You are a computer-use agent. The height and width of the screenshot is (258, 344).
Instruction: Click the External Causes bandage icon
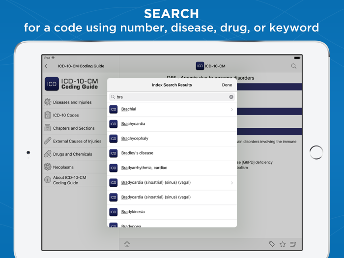tap(47, 141)
